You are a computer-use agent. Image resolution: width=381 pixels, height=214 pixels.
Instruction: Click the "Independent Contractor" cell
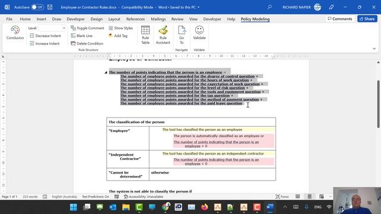coord(128,159)
